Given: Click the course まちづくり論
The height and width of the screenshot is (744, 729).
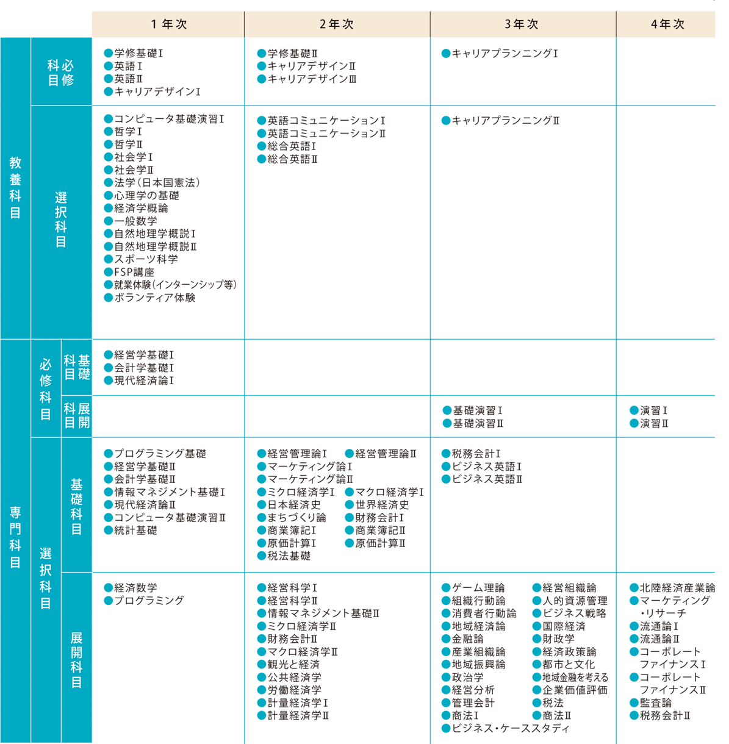Looking at the screenshot, I should 292,518.
